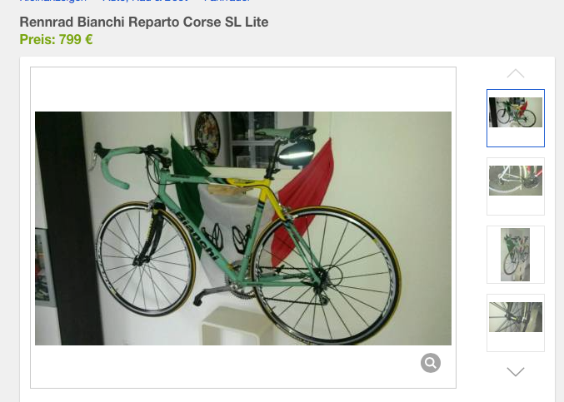Follow the Auto, Rad & Boot breadcrumb link

pyautogui.click(x=145, y=1)
